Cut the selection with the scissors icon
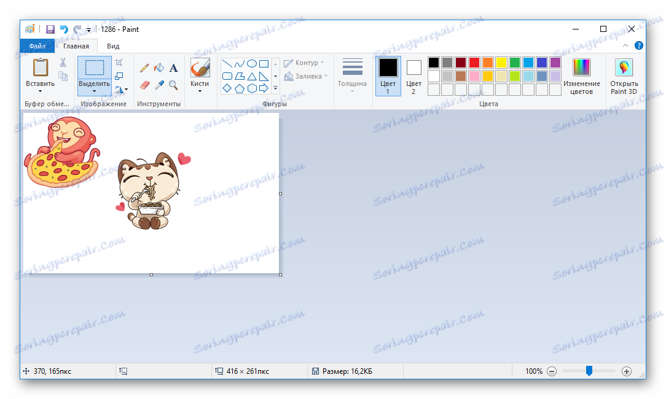This screenshot has width=666, height=399. tap(63, 63)
